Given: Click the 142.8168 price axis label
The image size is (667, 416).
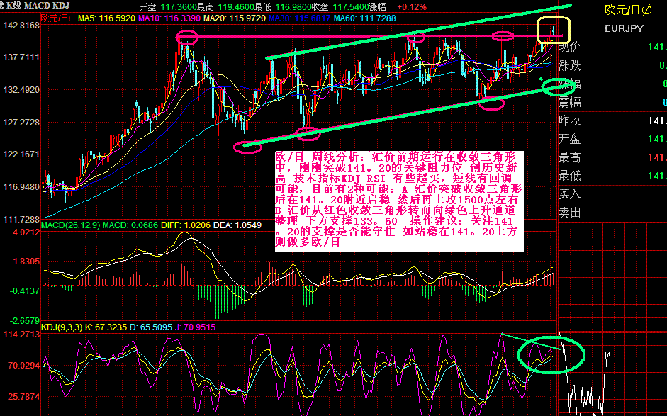Looking at the screenshot, I should (x=21, y=25).
